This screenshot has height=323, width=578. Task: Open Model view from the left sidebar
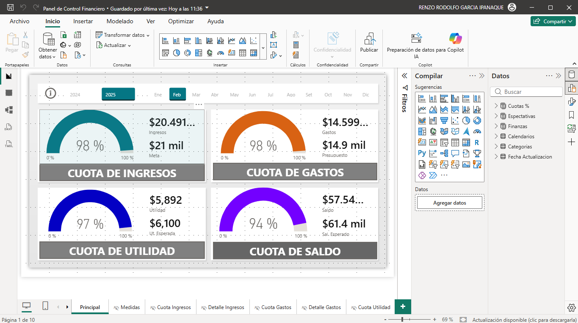(8, 110)
